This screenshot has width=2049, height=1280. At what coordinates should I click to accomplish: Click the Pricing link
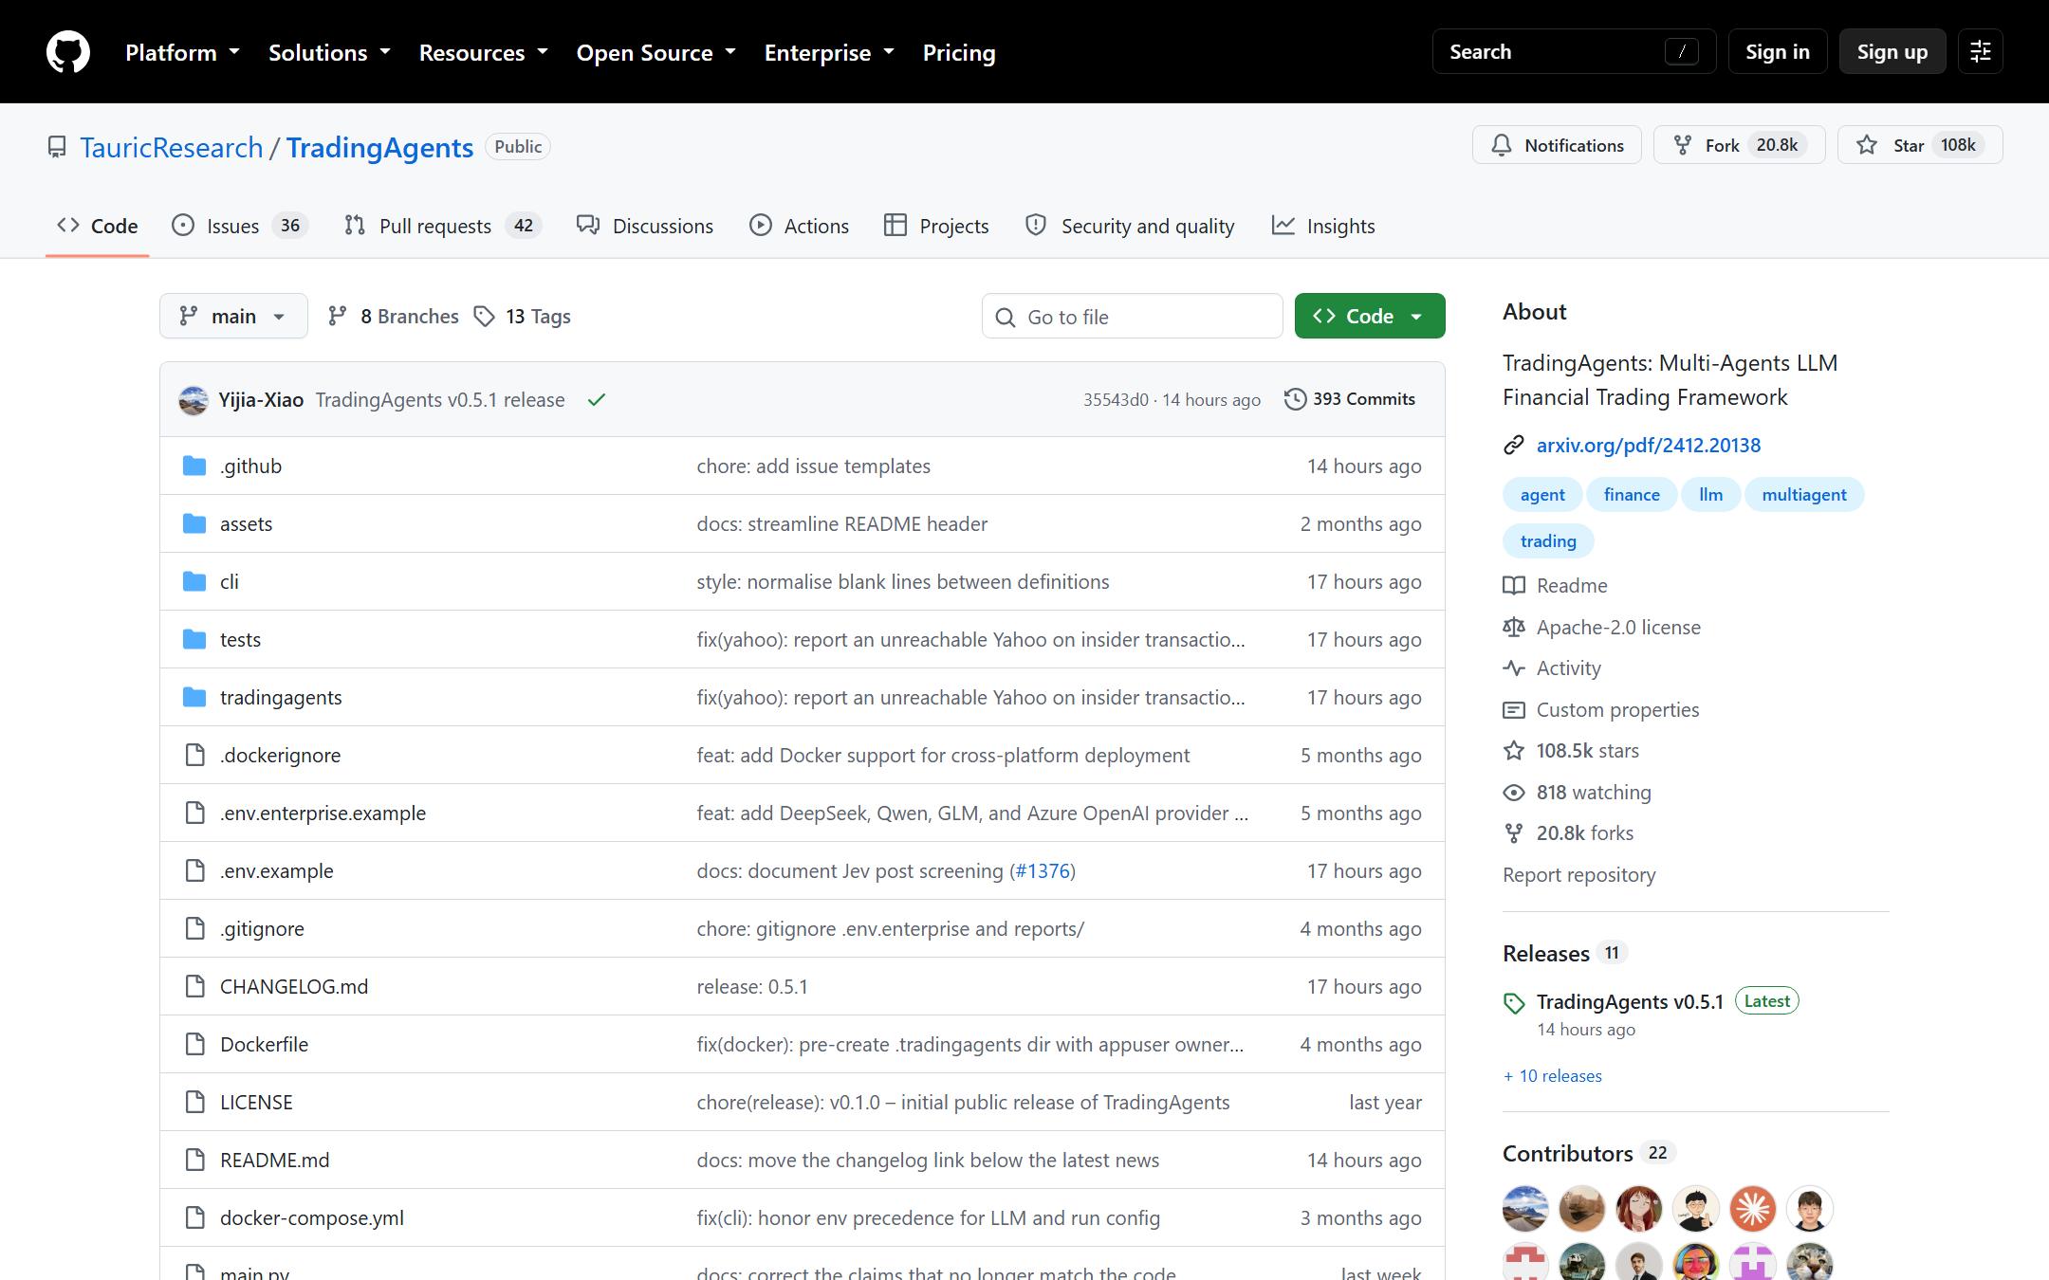pyautogui.click(x=959, y=52)
